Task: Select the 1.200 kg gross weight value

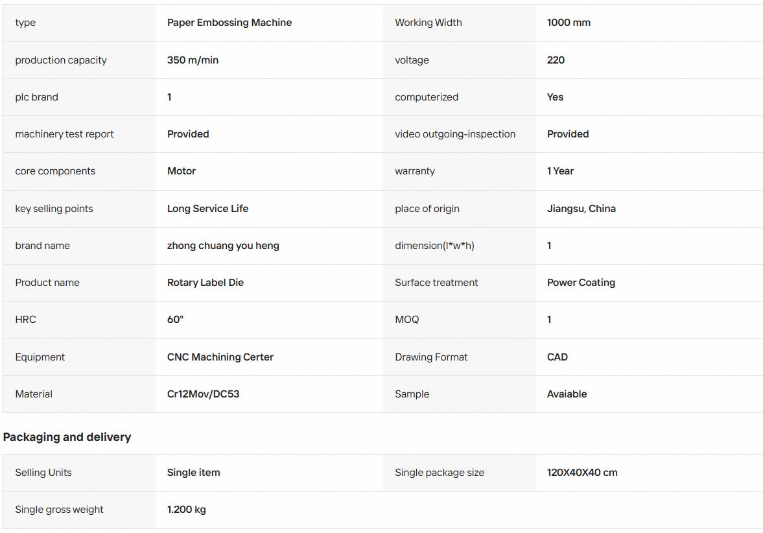Action: [186, 509]
